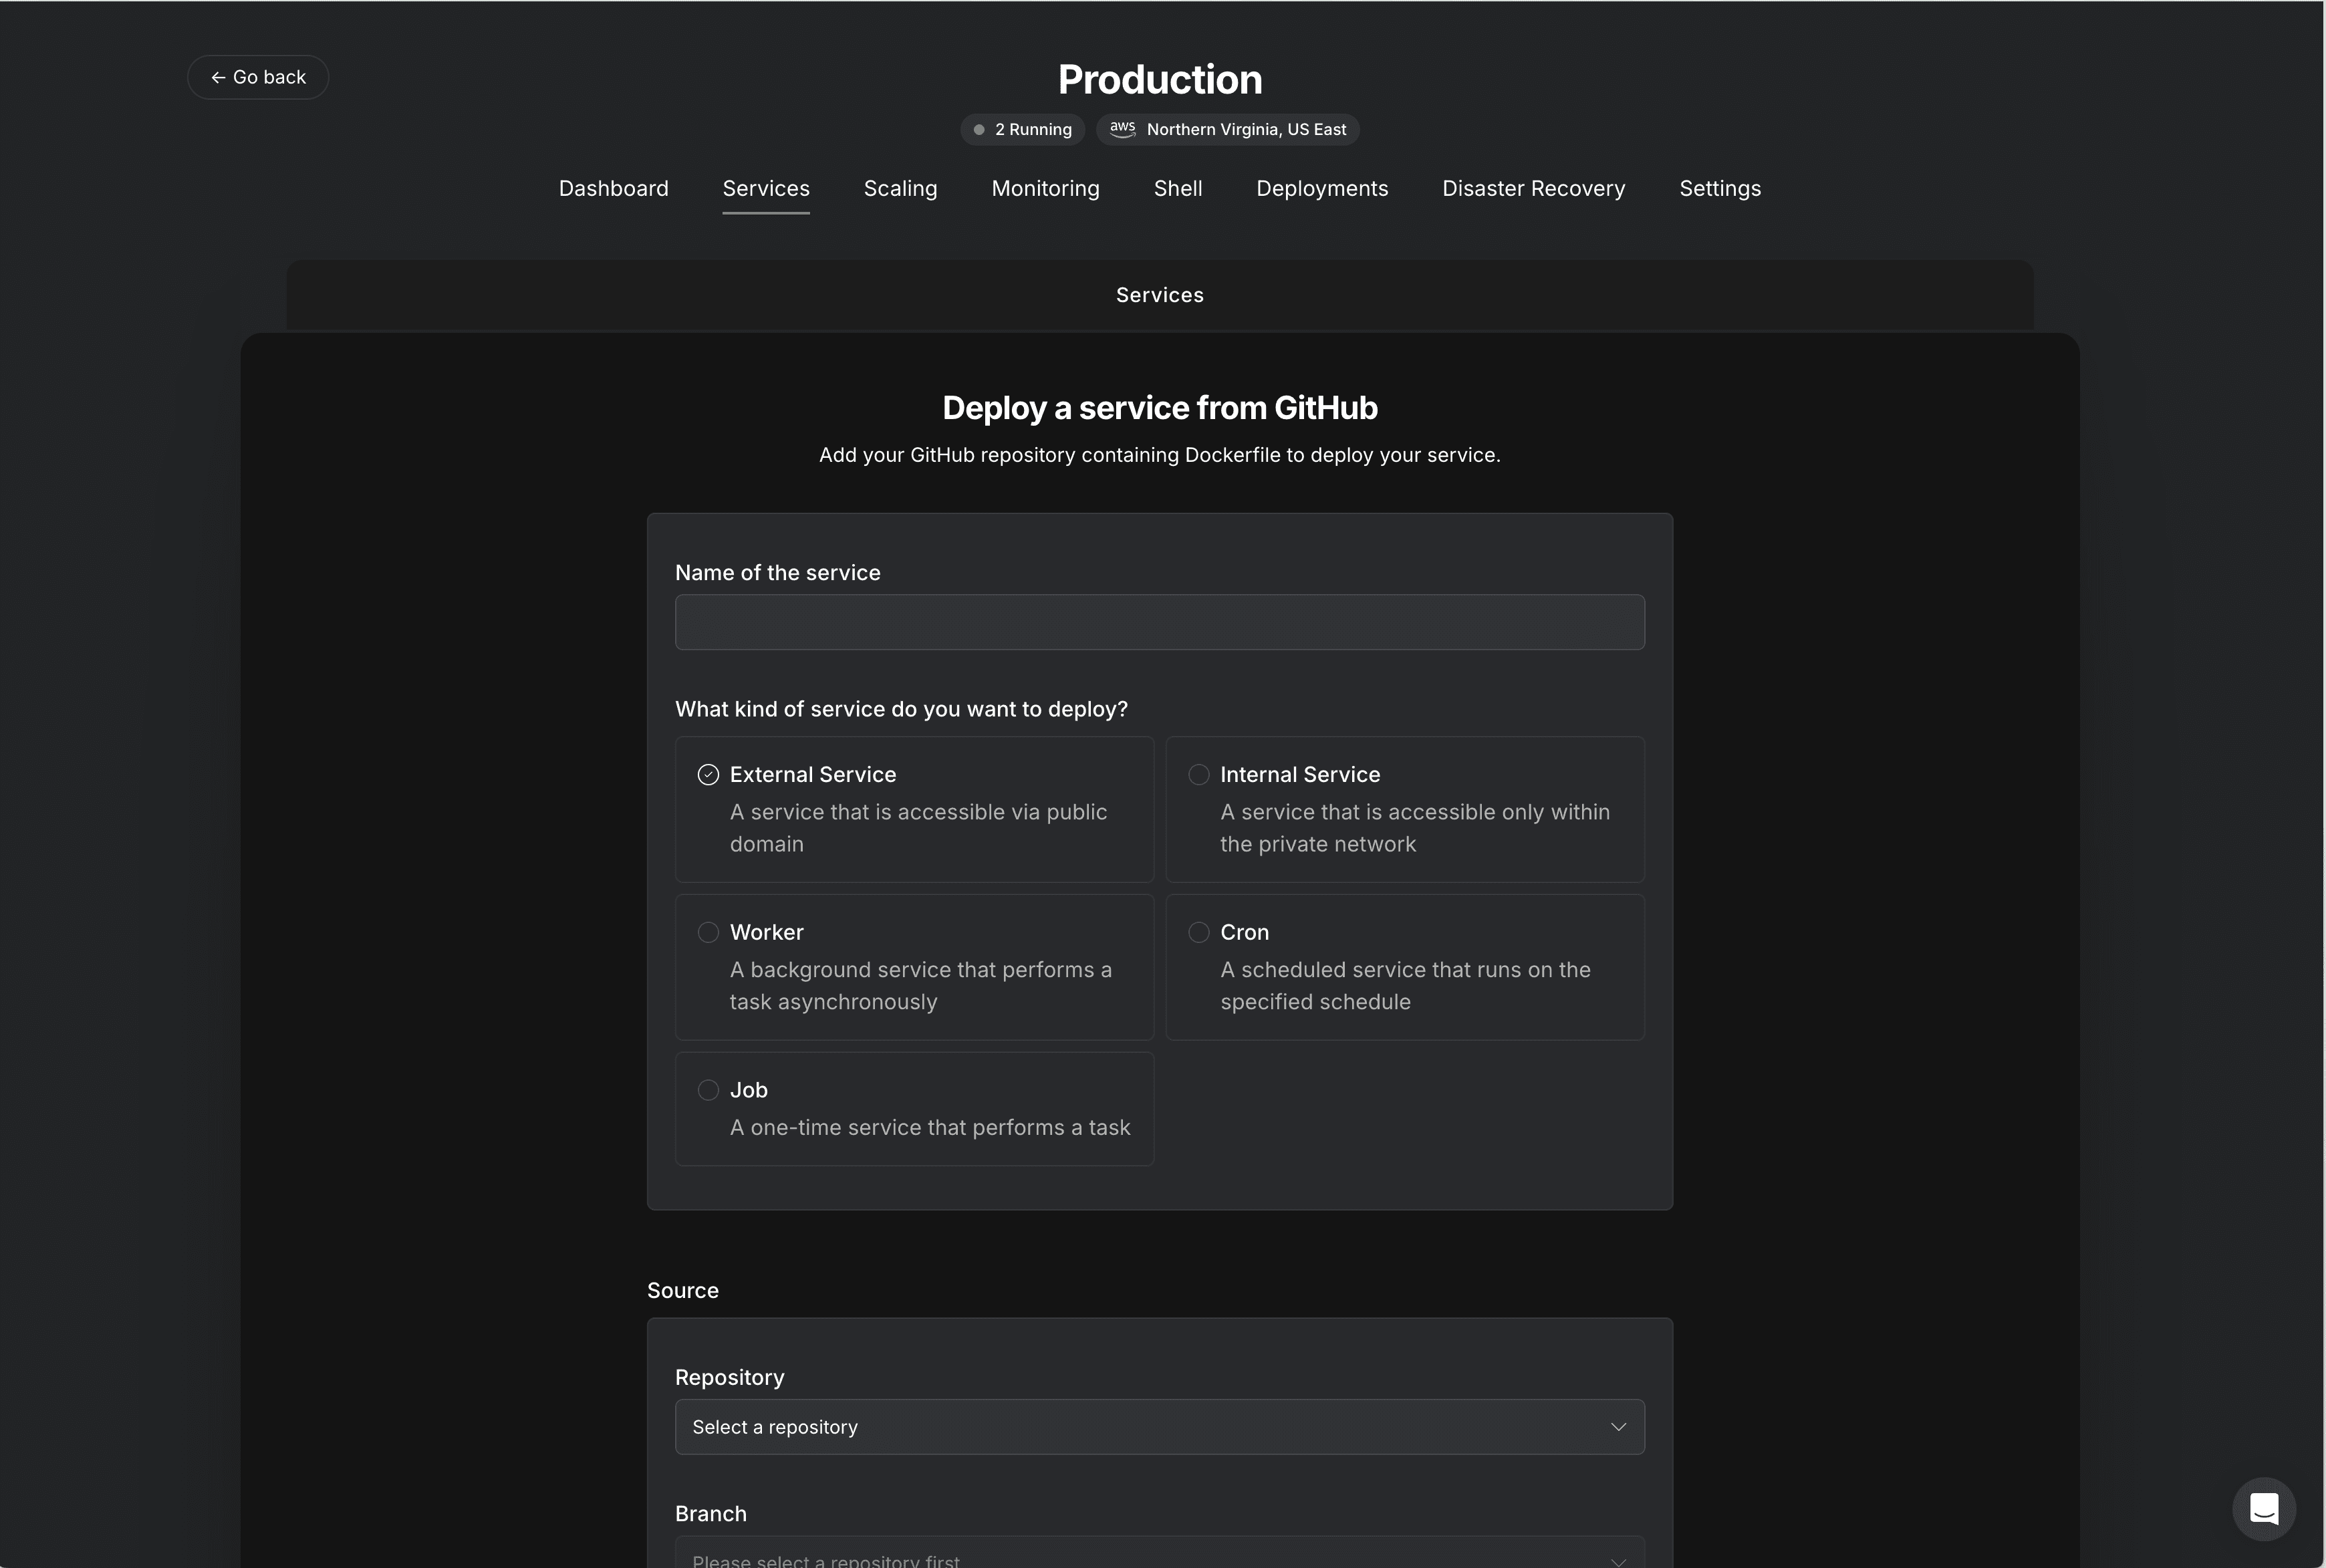Viewport: 2326px width, 1568px height.
Task: Click the AWS logo in region badge
Action: [1122, 129]
